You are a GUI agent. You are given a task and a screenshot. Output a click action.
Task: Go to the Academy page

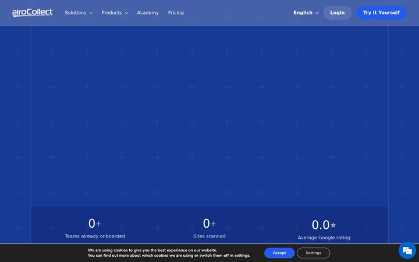pos(148,13)
